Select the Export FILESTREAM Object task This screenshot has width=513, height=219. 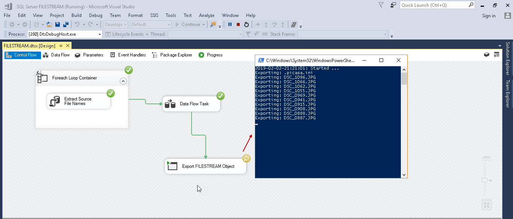click(x=206, y=166)
